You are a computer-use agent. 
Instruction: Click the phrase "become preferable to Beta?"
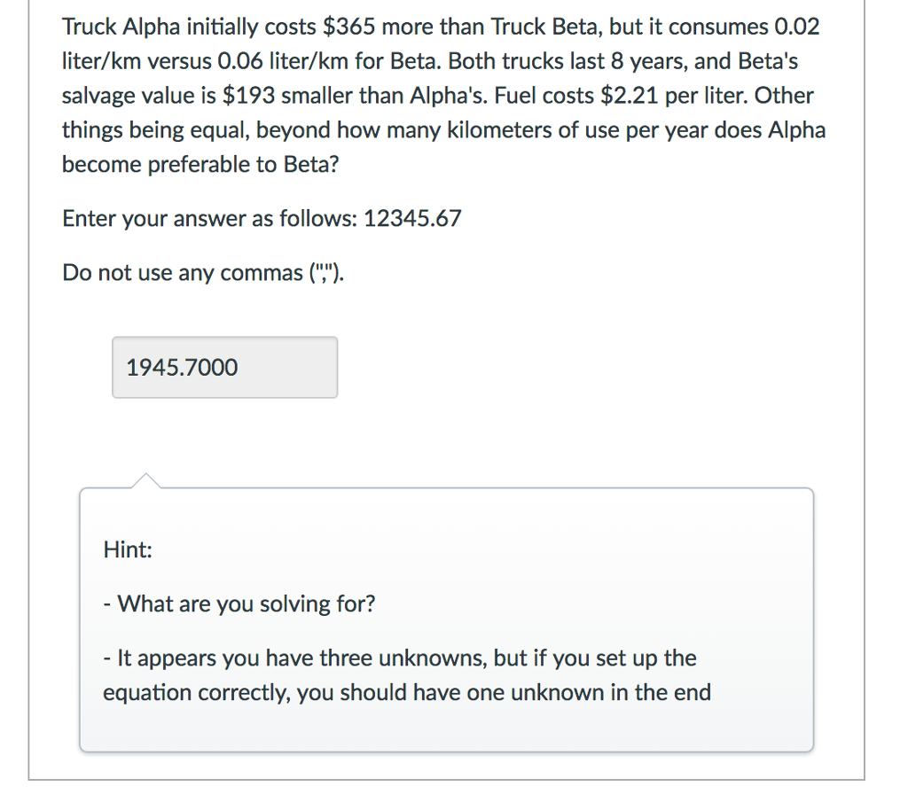(200, 164)
